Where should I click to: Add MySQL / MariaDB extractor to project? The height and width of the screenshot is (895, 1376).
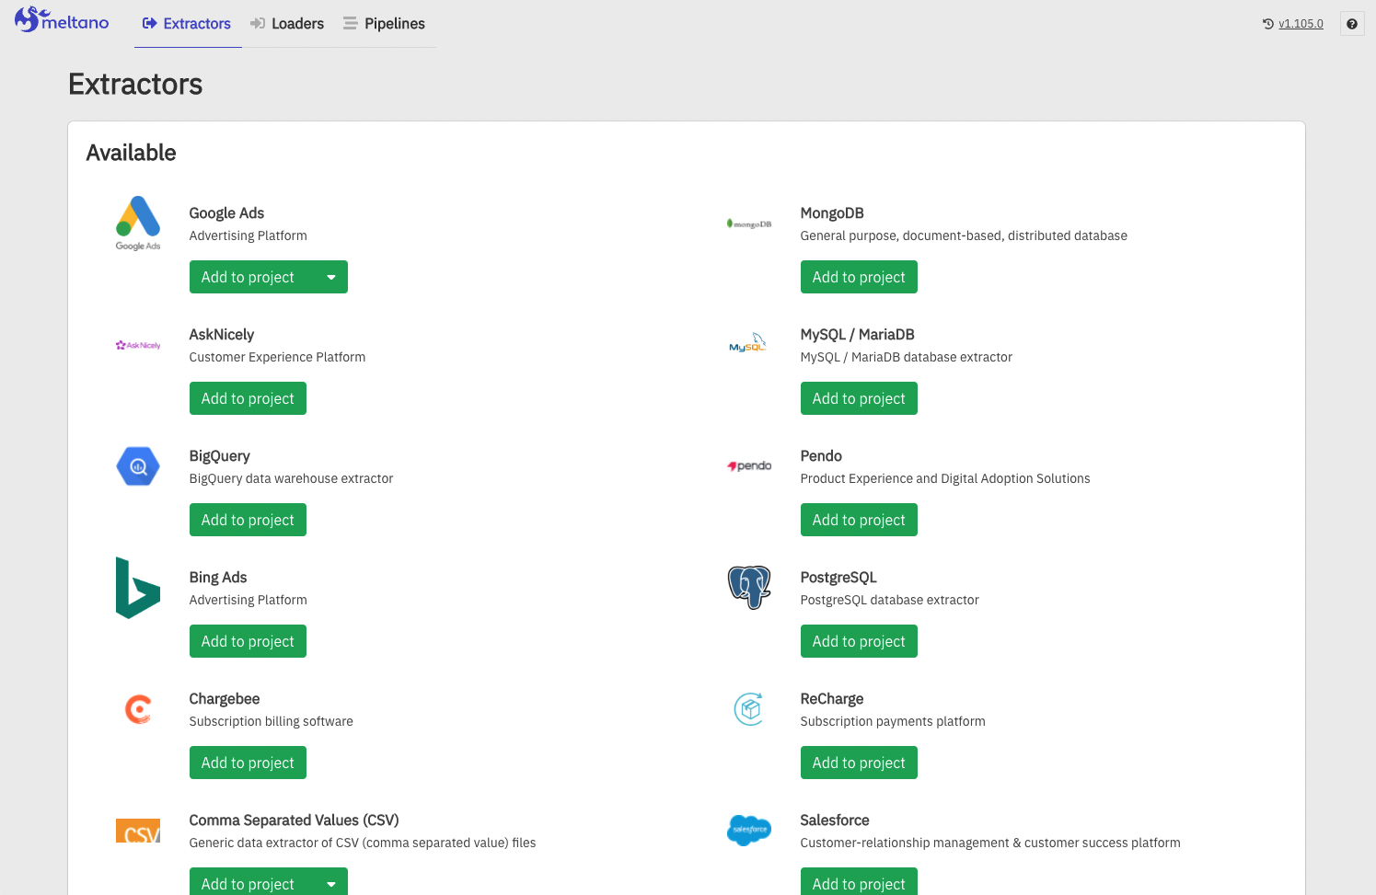[x=859, y=398]
